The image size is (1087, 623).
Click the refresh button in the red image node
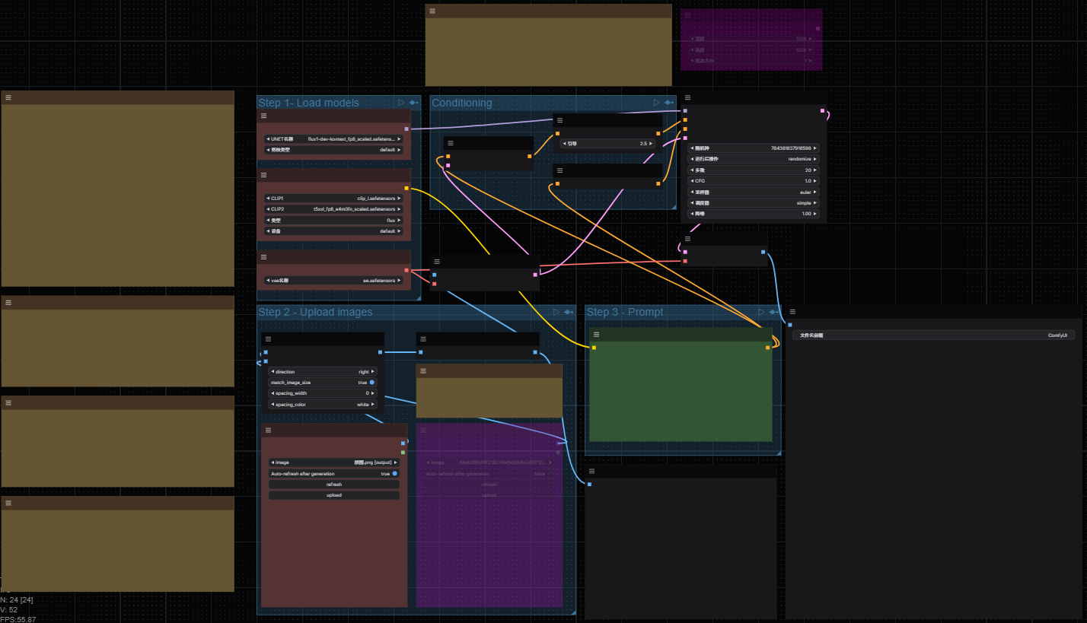pyautogui.click(x=334, y=484)
